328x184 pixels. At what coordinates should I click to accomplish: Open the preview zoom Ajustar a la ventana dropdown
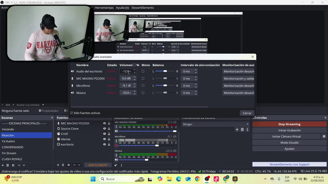point(30,105)
